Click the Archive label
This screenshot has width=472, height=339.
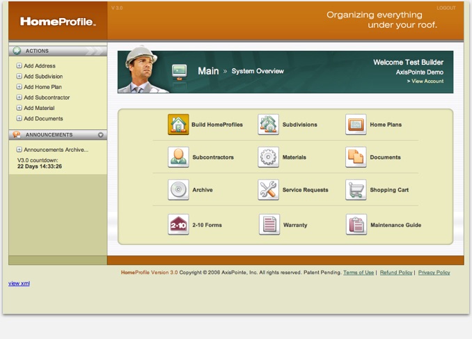tap(203, 190)
